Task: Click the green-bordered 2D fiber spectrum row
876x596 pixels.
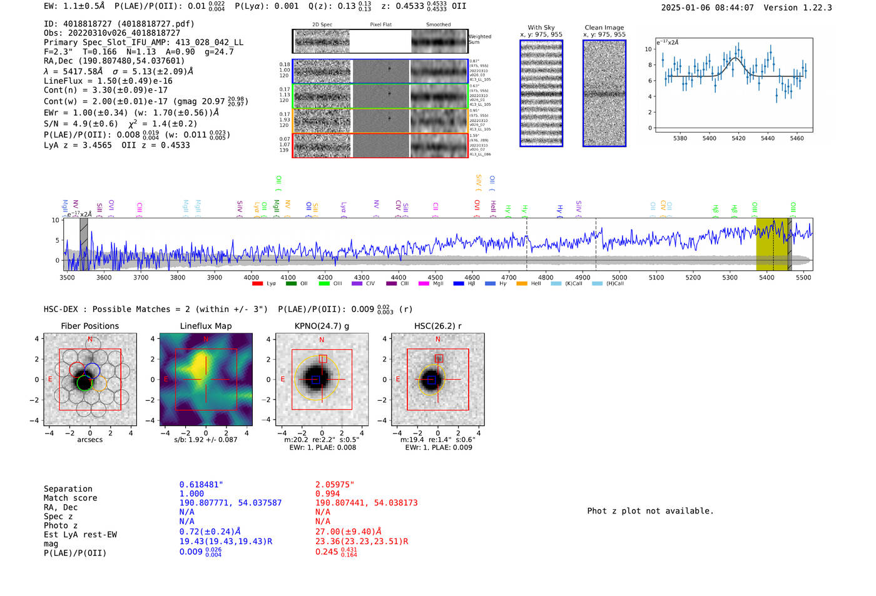Action: click(x=380, y=96)
